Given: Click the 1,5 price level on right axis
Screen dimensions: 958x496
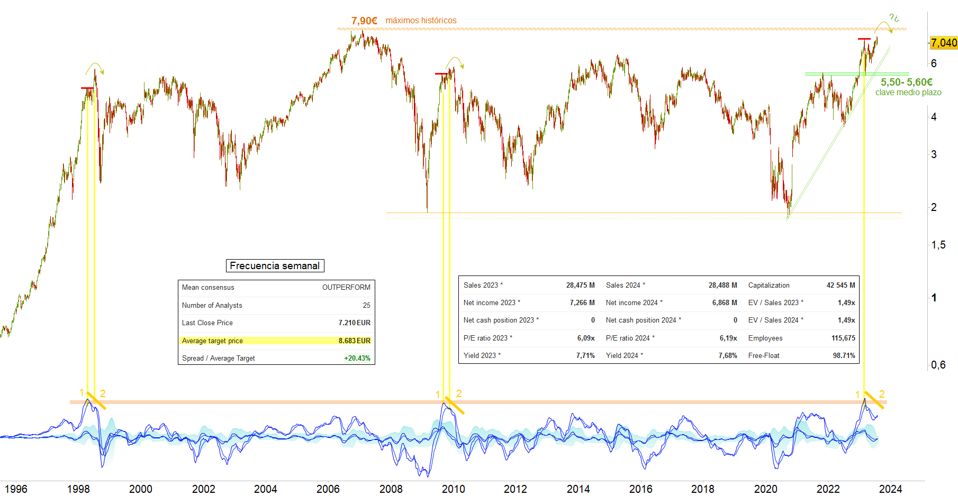Looking at the screenshot, I should (x=938, y=245).
